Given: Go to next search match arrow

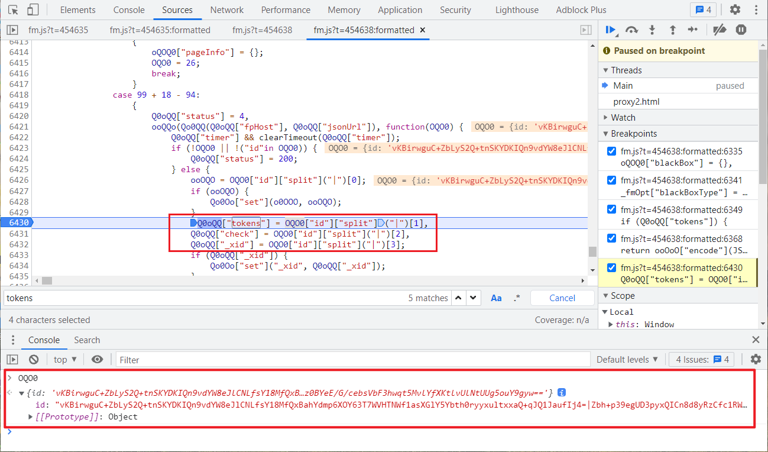Looking at the screenshot, I should click(x=474, y=298).
